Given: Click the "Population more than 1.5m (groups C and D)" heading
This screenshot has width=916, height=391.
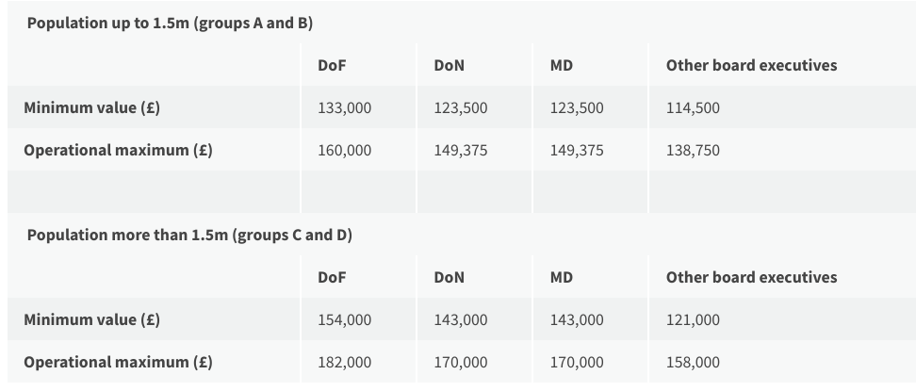Looking at the screenshot, I should pyautogui.click(x=189, y=236).
